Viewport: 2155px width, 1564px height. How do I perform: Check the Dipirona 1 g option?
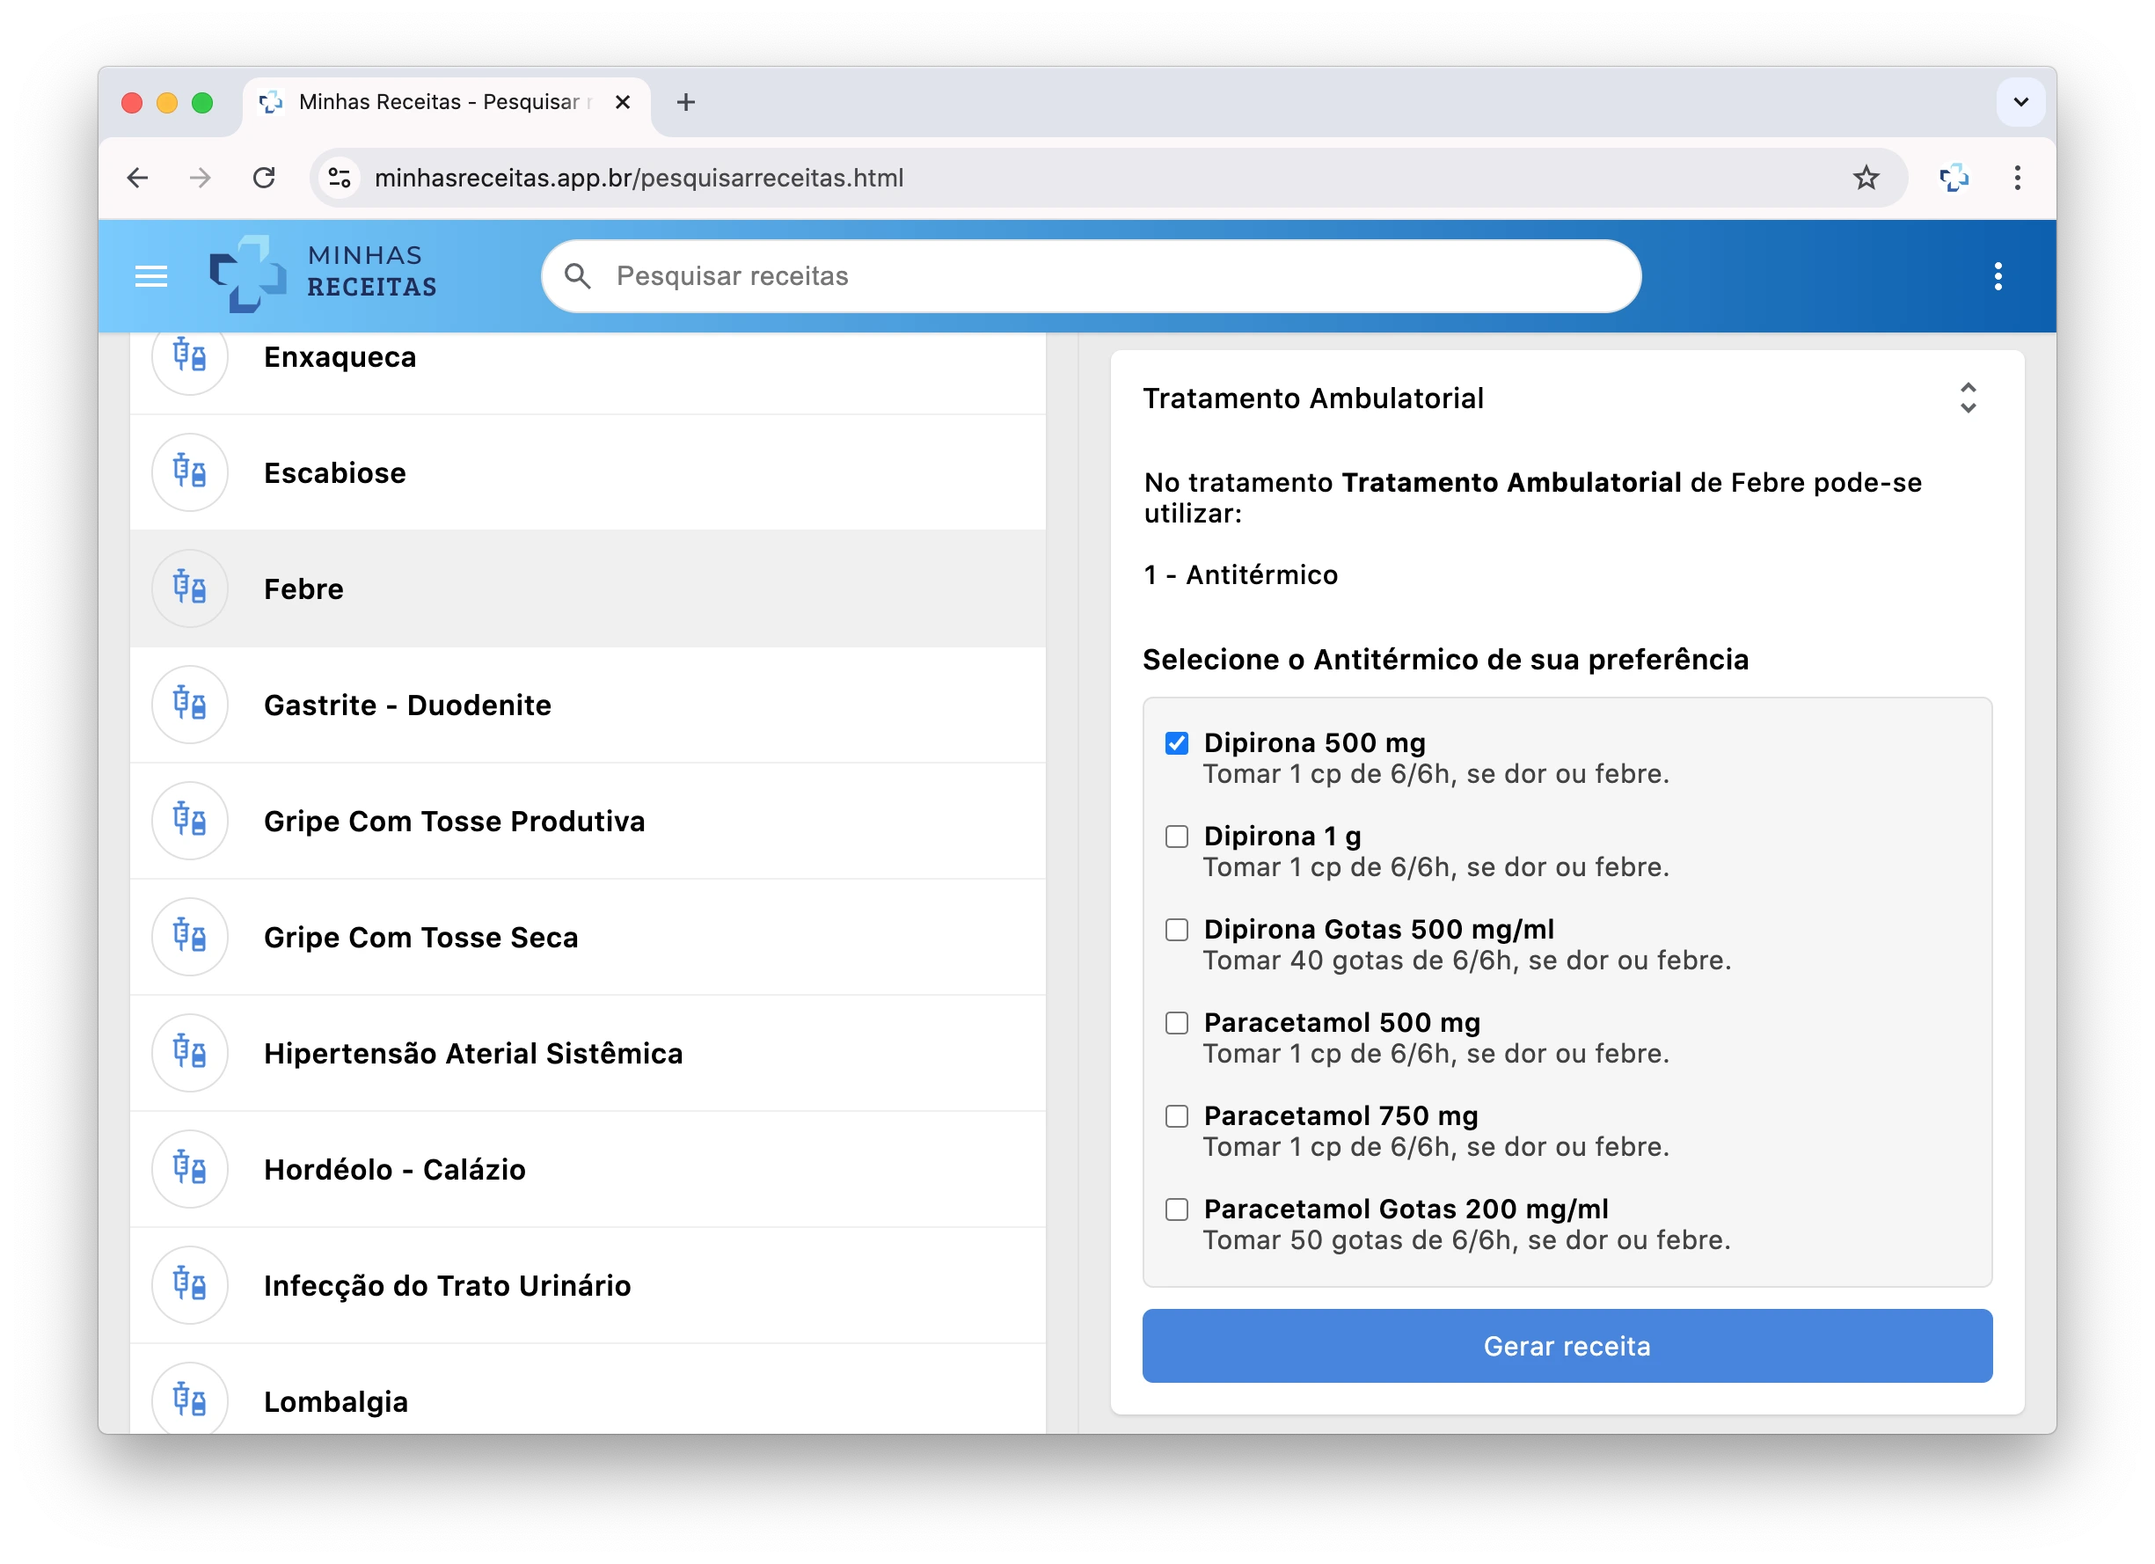[1176, 837]
